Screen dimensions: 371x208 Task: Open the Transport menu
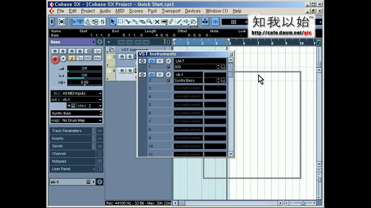[171, 11]
